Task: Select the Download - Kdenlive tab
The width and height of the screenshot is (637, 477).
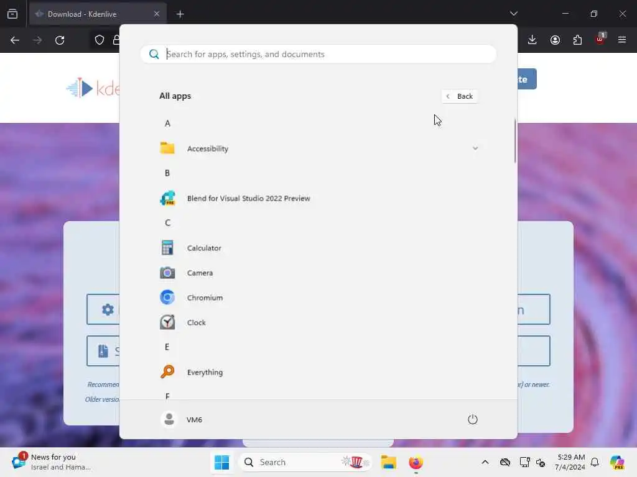Action: point(98,14)
